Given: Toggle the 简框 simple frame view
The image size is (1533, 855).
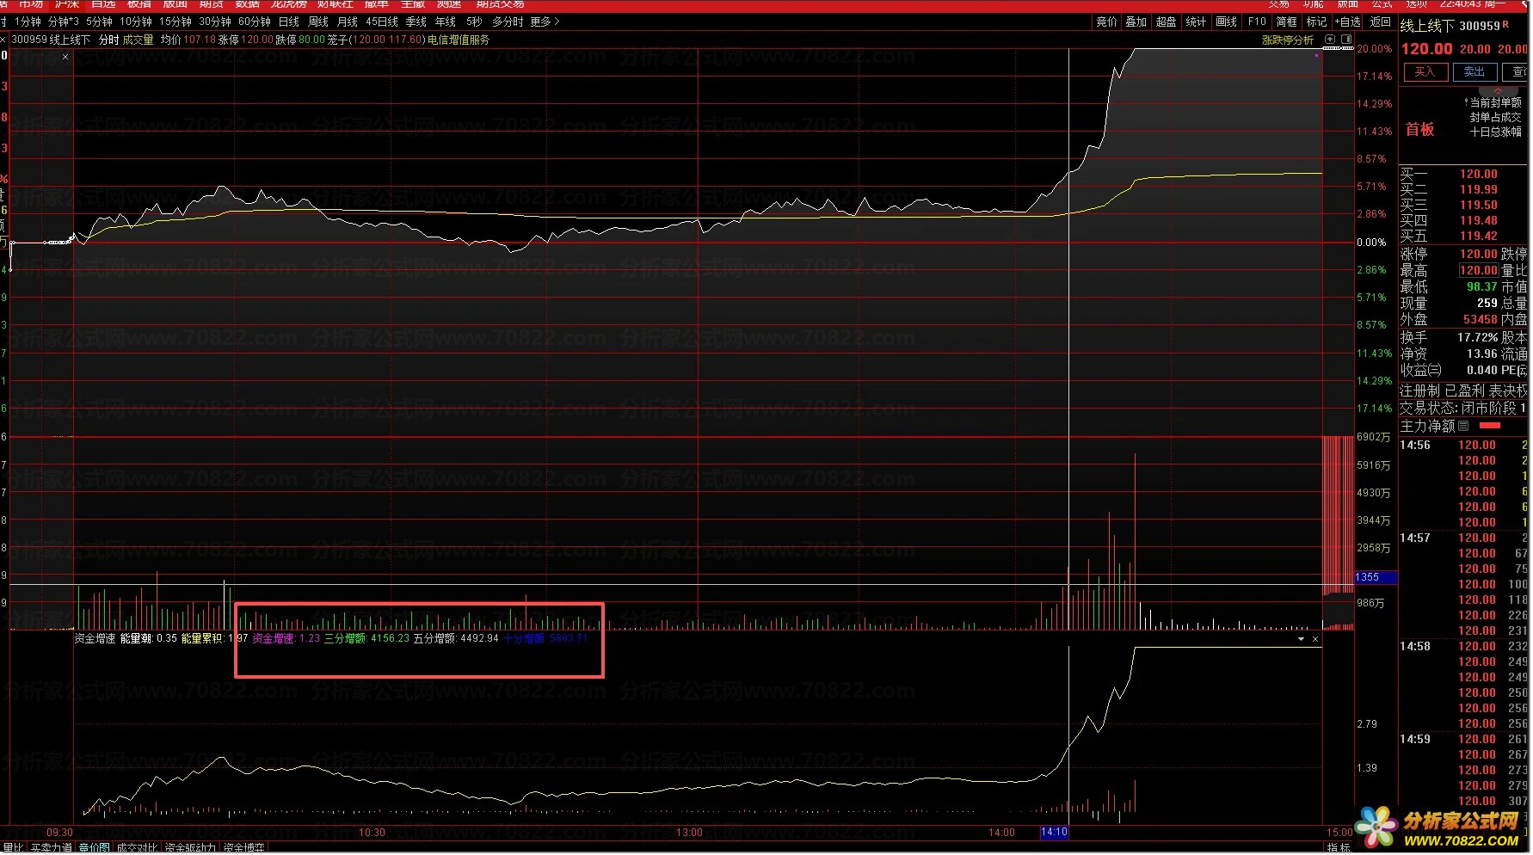Looking at the screenshot, I should [x=1287, y=22].
